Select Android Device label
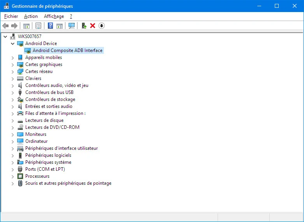 (41, 43)
